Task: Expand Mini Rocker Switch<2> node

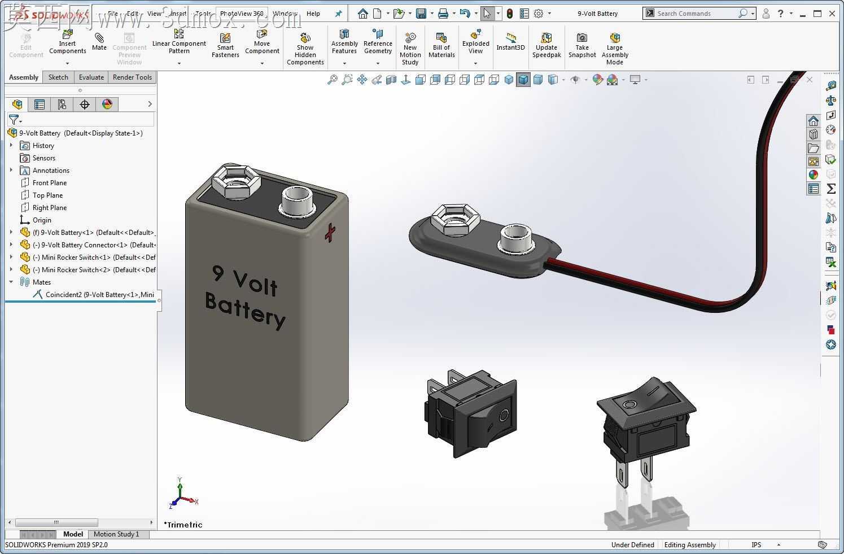Action: (11, 269)
